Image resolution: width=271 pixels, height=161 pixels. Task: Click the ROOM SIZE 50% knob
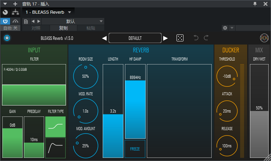click(x=86, y=76)
